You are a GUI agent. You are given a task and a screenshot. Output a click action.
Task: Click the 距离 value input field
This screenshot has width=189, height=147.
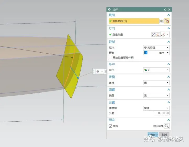point(151,53)
